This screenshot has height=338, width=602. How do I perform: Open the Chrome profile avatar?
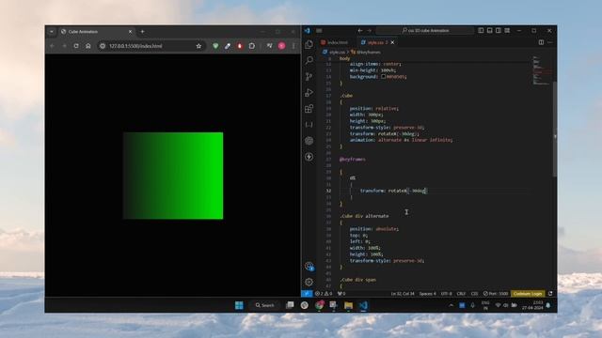pos(282,46)
